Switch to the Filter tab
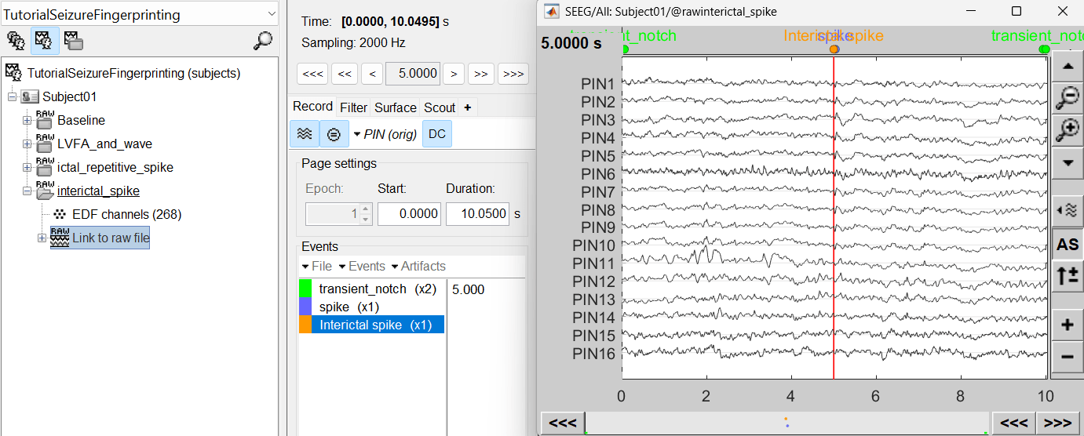The image size is (1084, 436). click(353, 107)
